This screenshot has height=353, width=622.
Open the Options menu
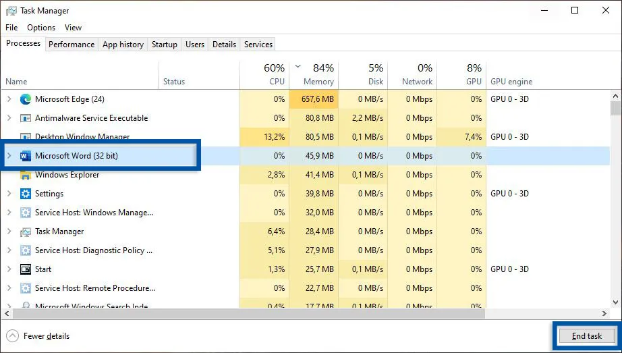(41, 28)
